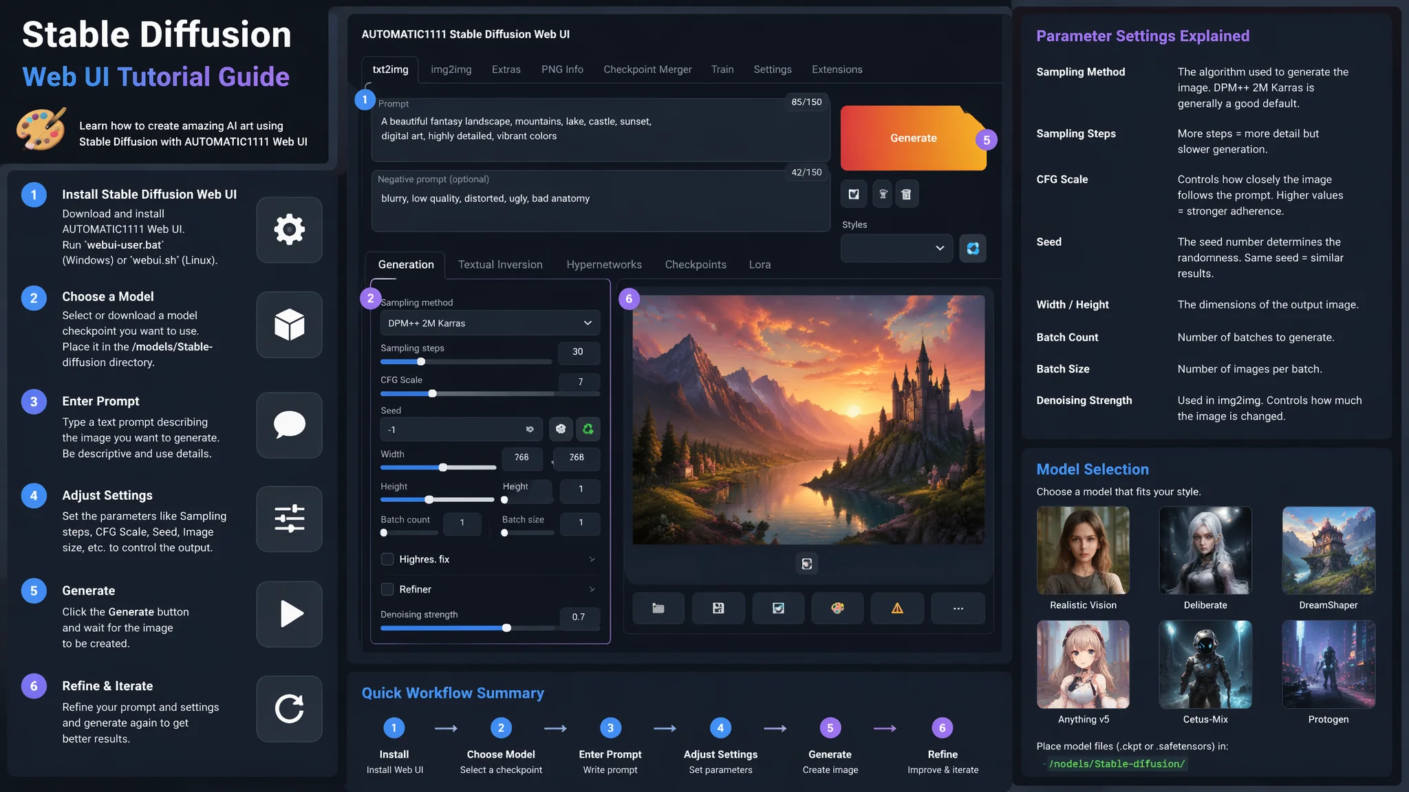The height and width of the screenshot is (792, 1409).
Task: Click the small tag icon inside Seed field
Action: pyautogui.click(x=530, y=429)
